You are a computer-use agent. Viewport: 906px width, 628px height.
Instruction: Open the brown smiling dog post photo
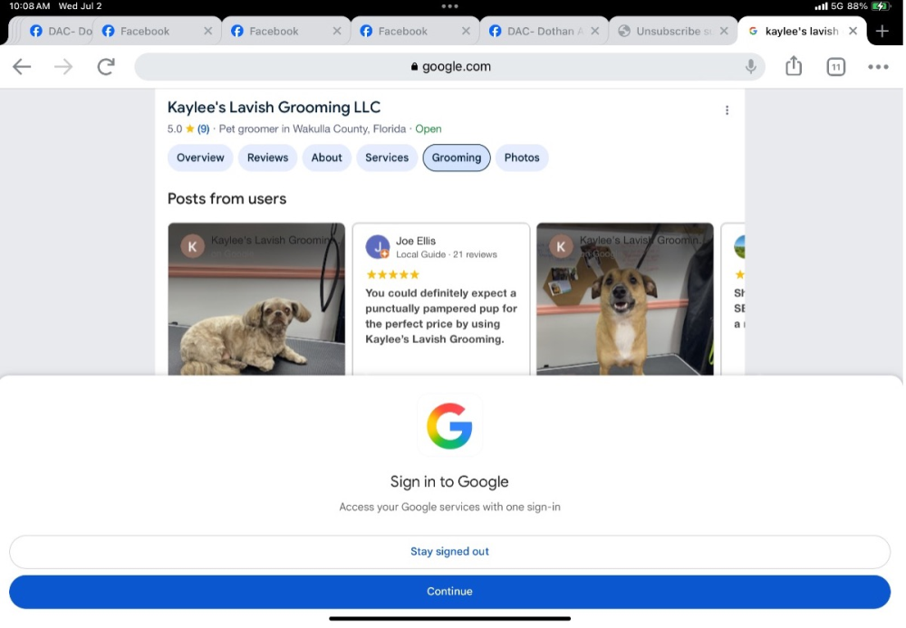pyautogui.click(x=624, y=299)
